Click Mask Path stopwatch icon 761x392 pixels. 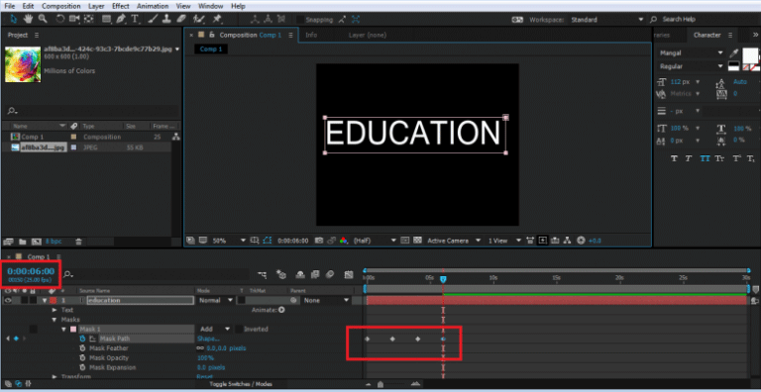tap(82, 339)
